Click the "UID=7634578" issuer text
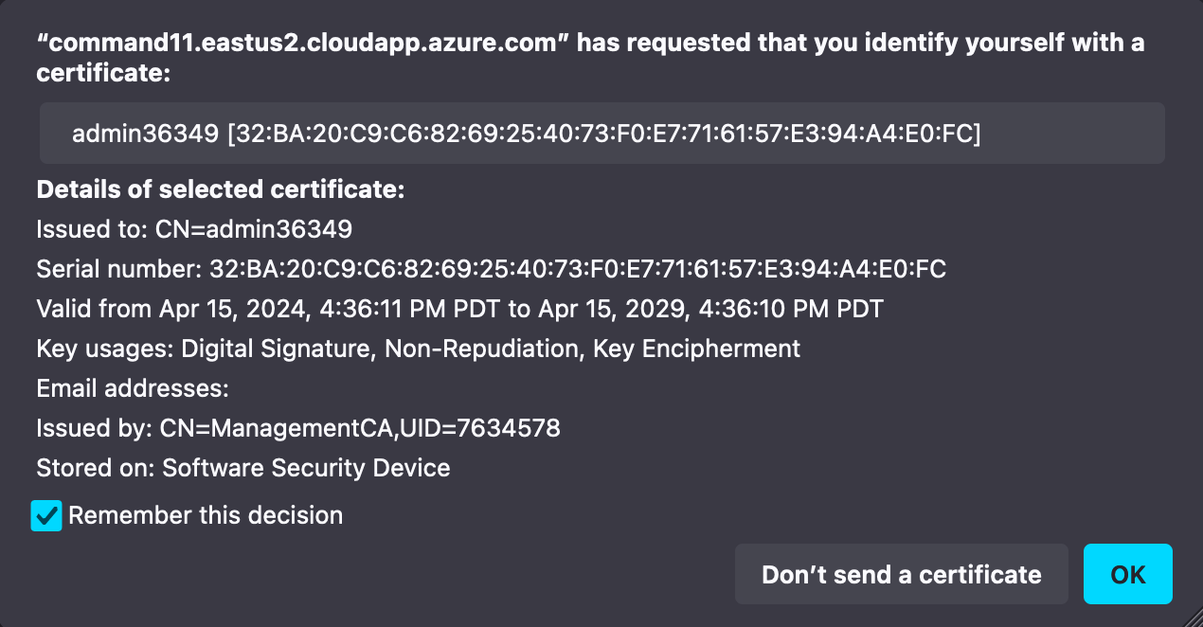The width and height of the screenshot is (1203, 627). (480, 428)
